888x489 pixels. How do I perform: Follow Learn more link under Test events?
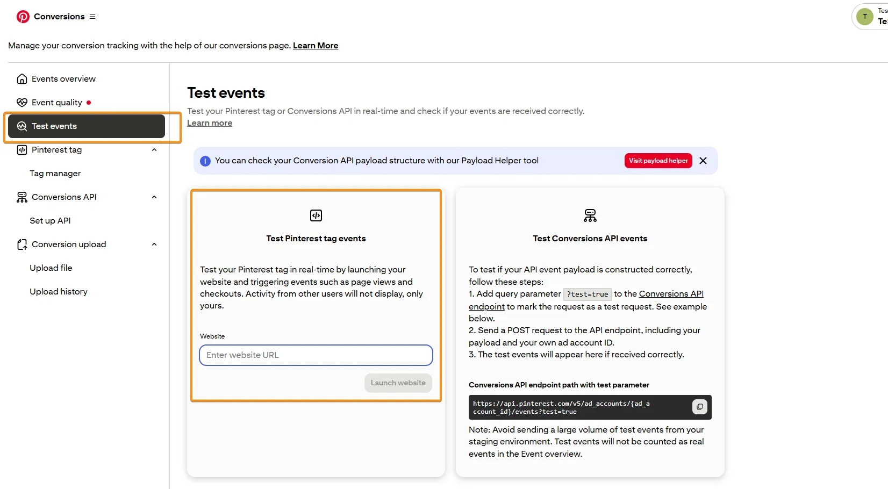tap(210, 123)
